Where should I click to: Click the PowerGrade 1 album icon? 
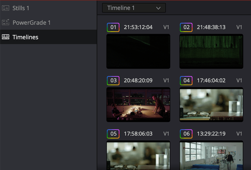click(5, 22)
